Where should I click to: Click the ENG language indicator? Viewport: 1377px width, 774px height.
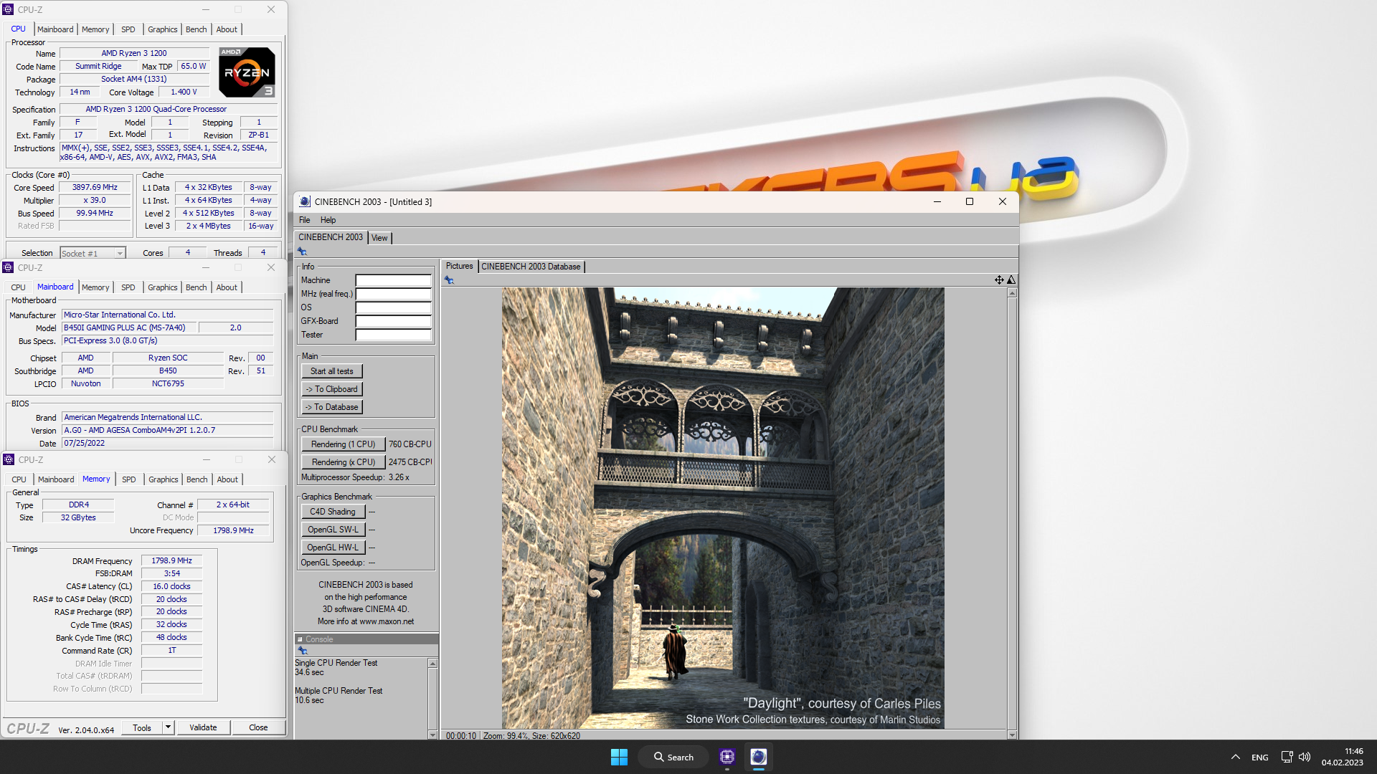tap(1260, 758)
